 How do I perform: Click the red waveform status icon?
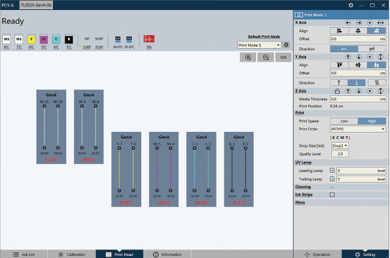pos(148,39)
